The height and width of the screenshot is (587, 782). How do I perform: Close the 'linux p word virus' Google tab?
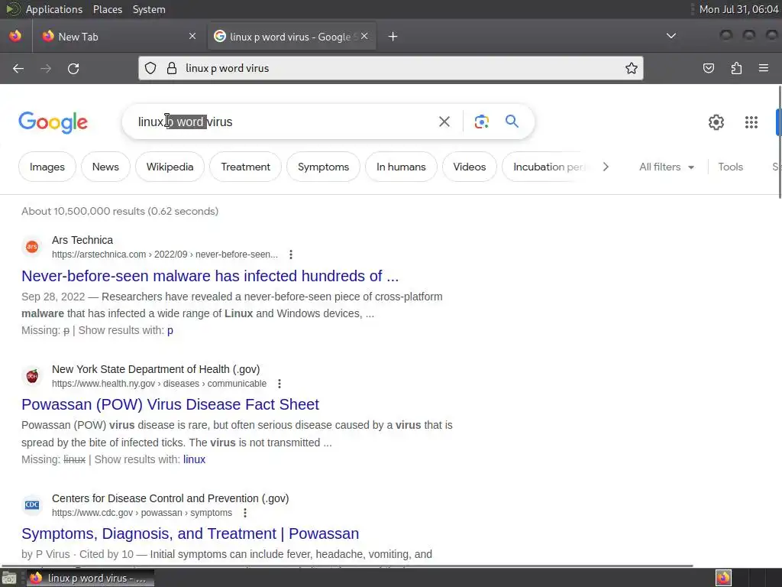(x=364, y=36)
